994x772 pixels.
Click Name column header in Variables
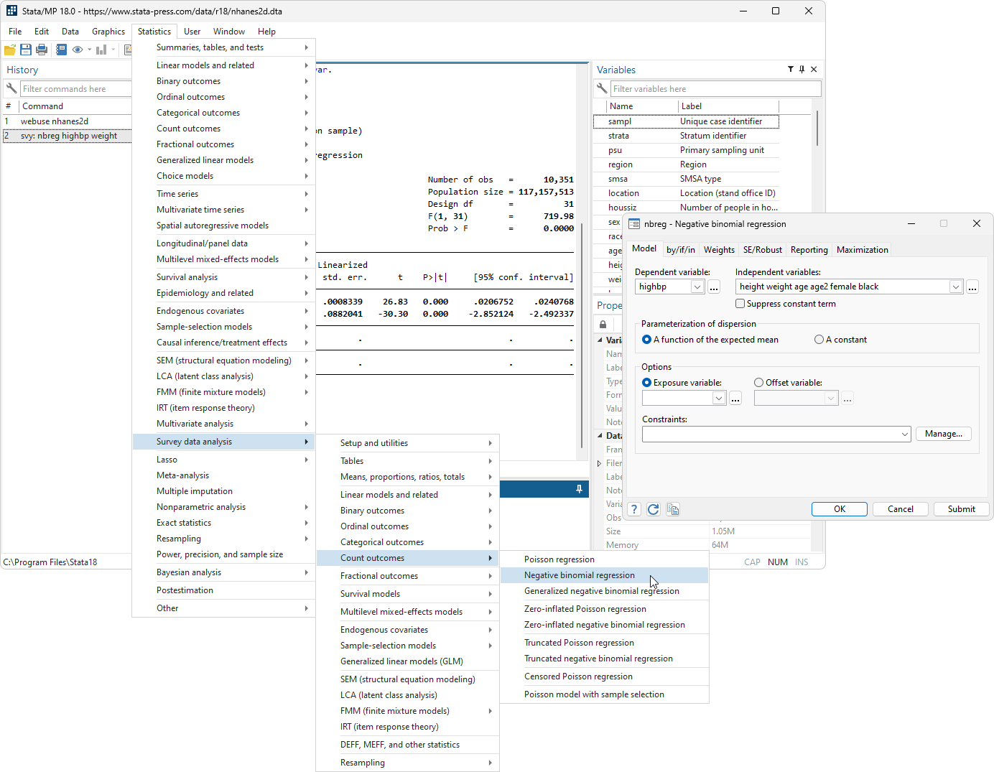point(636,106)
